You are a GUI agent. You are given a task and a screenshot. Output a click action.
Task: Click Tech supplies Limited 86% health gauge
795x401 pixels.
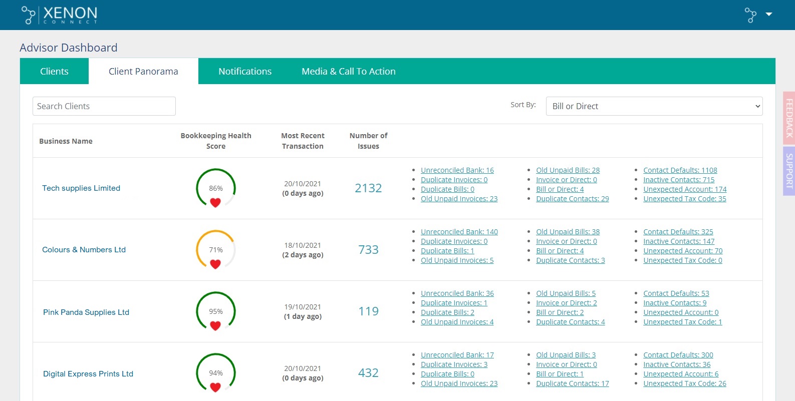point(215,188)
